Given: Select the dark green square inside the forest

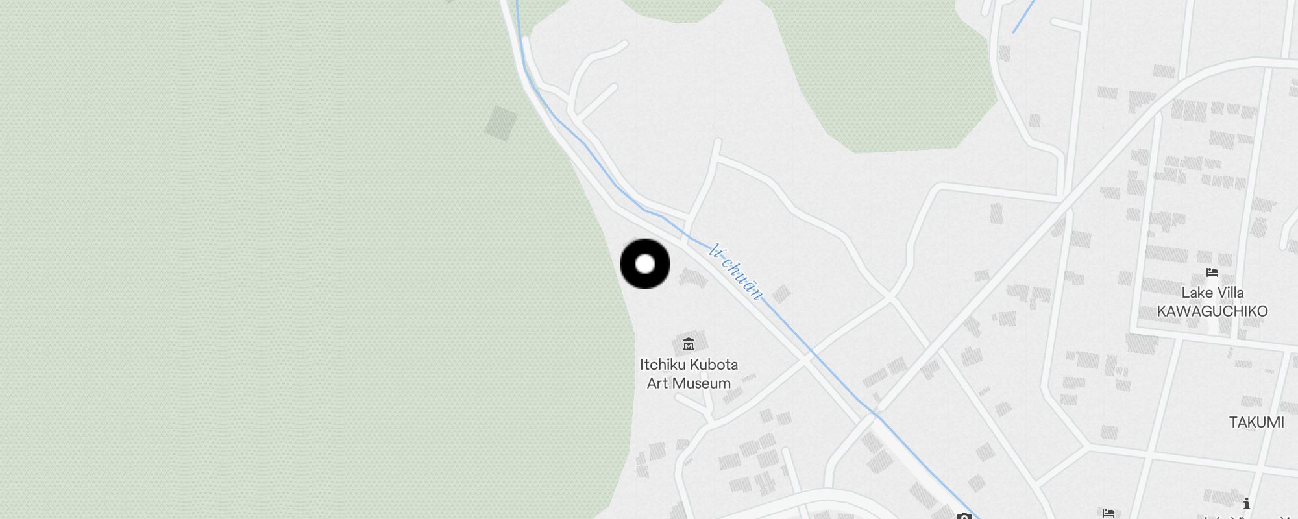Looking at the screenshot, I should pyautogui.click(x=501, y=123).
